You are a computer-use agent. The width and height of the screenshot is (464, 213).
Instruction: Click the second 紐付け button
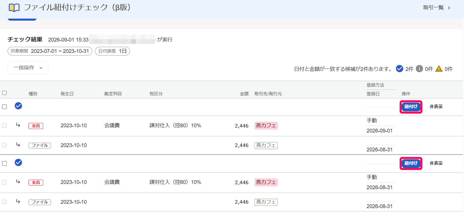pos(411,163)
